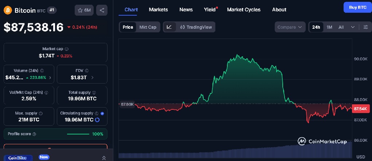Click the circulating supply verified badge
This screenshot has height=161, width=372.
coord(102,113)
